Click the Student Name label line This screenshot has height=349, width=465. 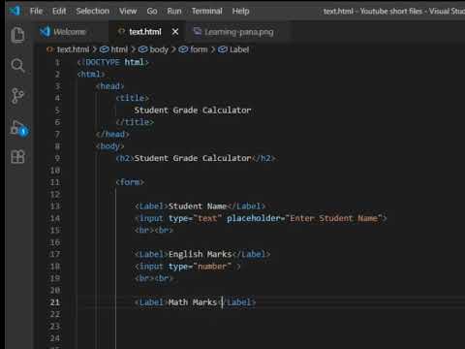click(x=200, y=206)
